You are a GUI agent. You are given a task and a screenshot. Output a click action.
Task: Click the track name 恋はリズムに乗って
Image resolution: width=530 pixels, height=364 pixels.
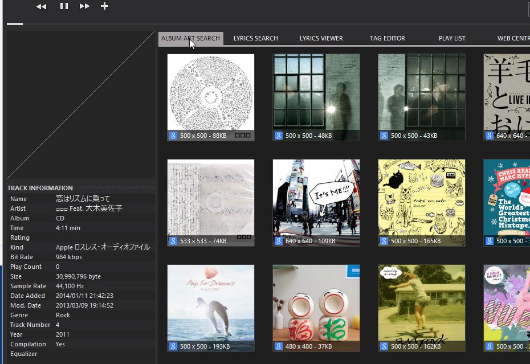(x=83, y=199)
